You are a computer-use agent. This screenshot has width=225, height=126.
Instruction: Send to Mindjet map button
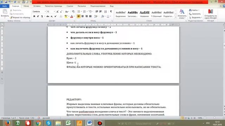211,14
